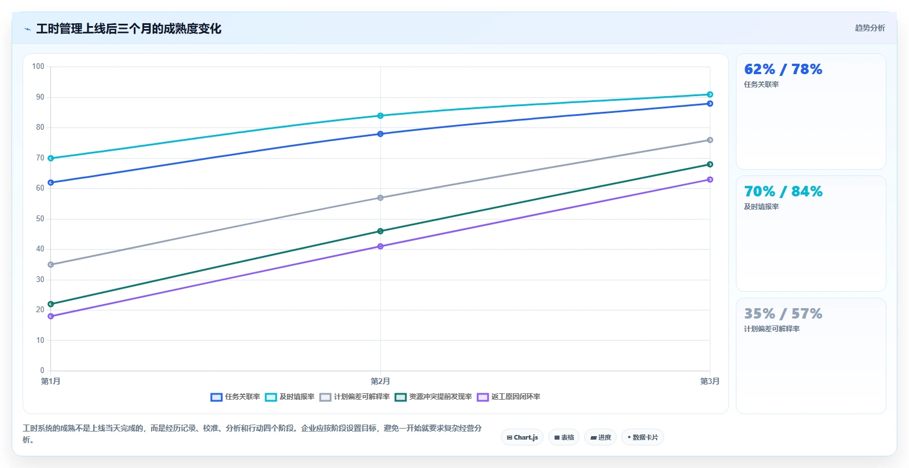Click the 计划偏差可解释率 point at 第3月
Screen dimensions: 909x468
710,140
